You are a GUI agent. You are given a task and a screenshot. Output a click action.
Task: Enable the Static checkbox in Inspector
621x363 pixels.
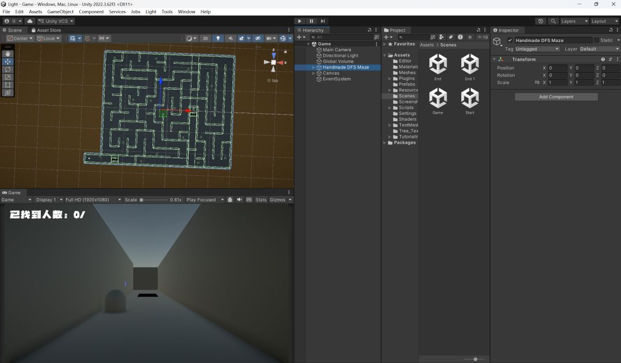pyautogui.click(x=596, y=40)
